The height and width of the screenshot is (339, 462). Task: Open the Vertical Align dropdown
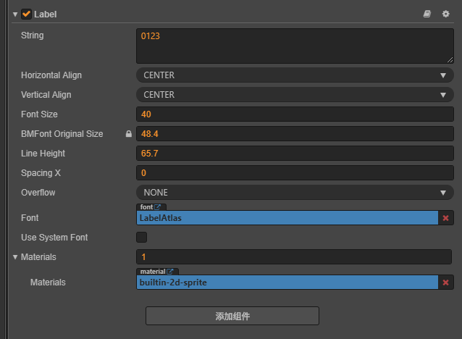[x=295, y=95]
